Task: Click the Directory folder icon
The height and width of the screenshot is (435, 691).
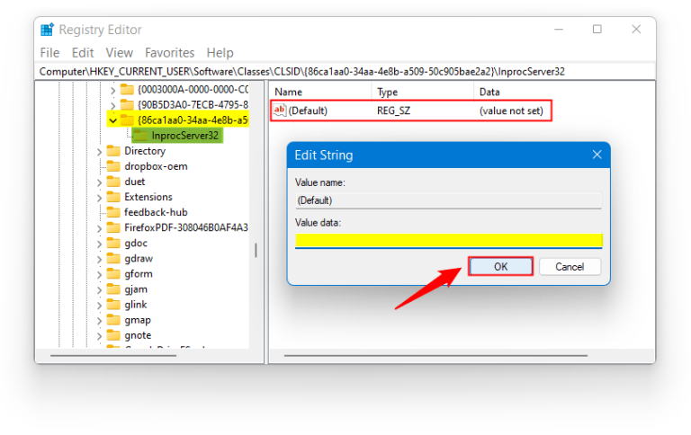Action: (113, 151)
